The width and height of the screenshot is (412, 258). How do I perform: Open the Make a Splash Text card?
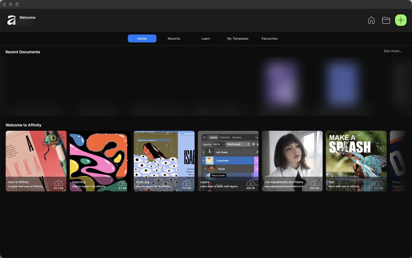click(356, 161)
